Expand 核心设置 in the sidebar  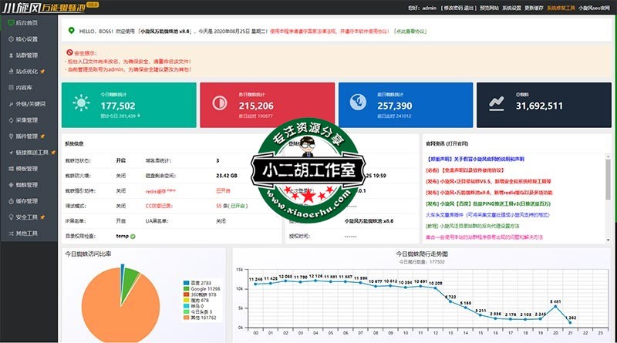point(26,39)
